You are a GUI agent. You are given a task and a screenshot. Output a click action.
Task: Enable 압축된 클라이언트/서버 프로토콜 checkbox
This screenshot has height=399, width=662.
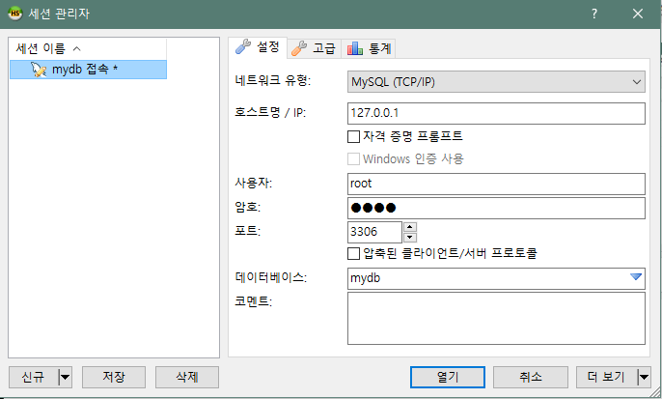point(353,253)
